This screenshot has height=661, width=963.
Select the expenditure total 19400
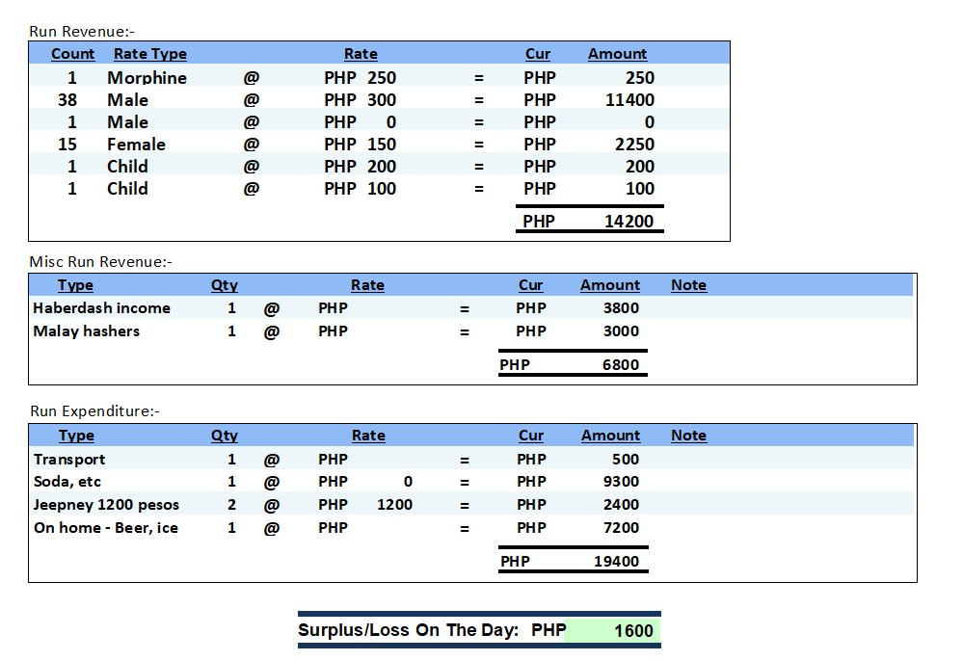616,562
